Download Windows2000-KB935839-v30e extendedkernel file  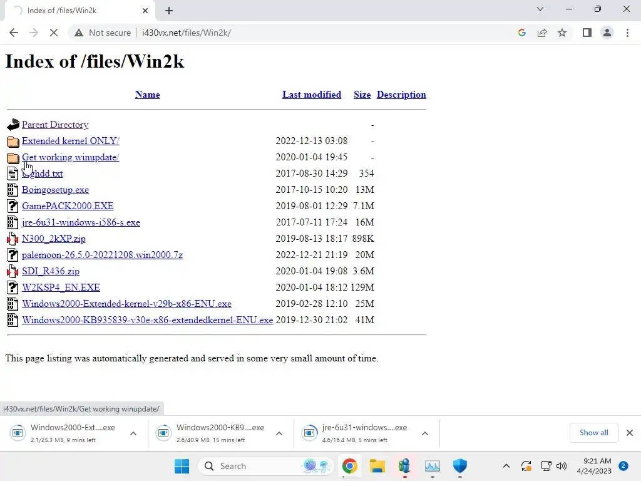pyautogui.click(x=148, y=320)
